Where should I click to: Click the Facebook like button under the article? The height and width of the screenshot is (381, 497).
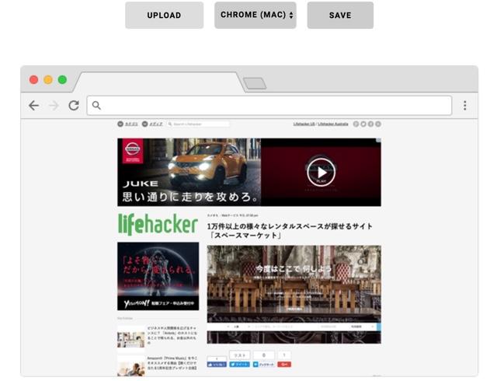click(216, 363)
